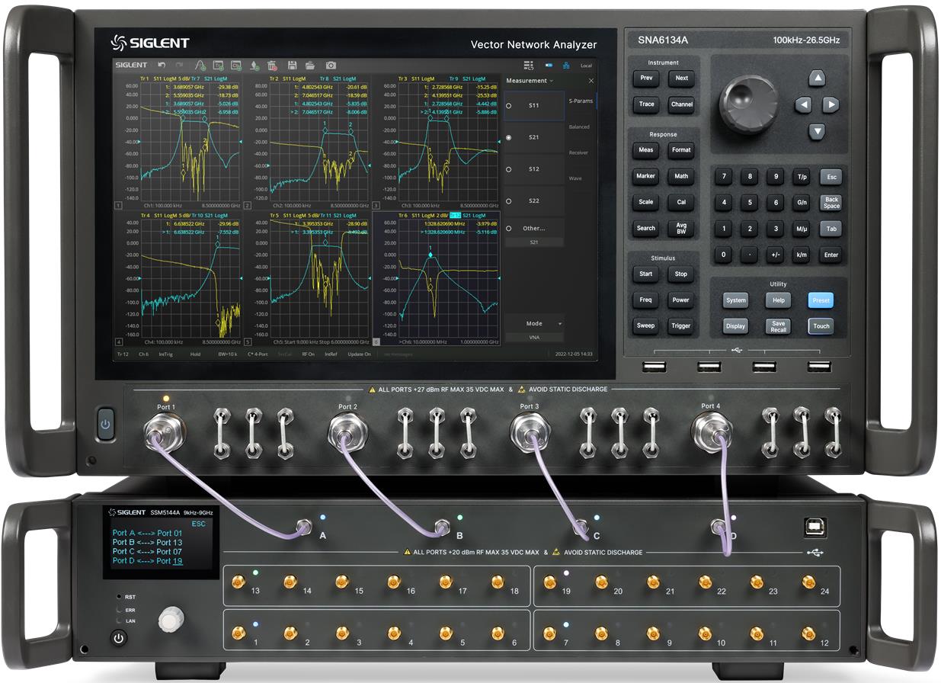941x683 pixels.
Task: Click the save floppy disk icon
Action: tap(292, 66)
